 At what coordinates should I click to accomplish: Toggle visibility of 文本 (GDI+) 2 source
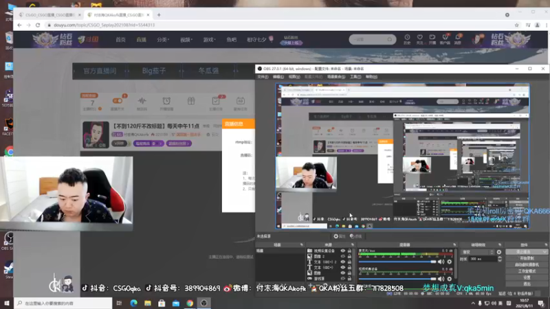[342, 262]
